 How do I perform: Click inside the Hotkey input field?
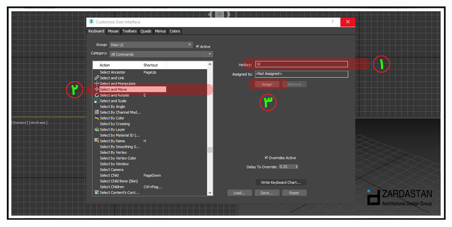[x=301, y=65]
